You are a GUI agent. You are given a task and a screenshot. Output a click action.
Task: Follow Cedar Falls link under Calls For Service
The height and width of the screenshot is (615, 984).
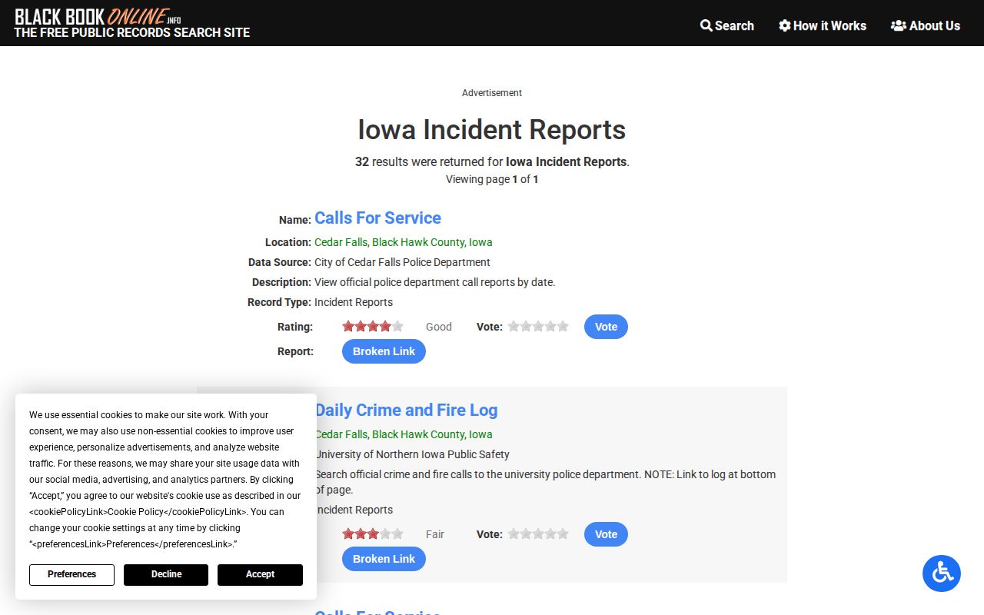(341, 242)
